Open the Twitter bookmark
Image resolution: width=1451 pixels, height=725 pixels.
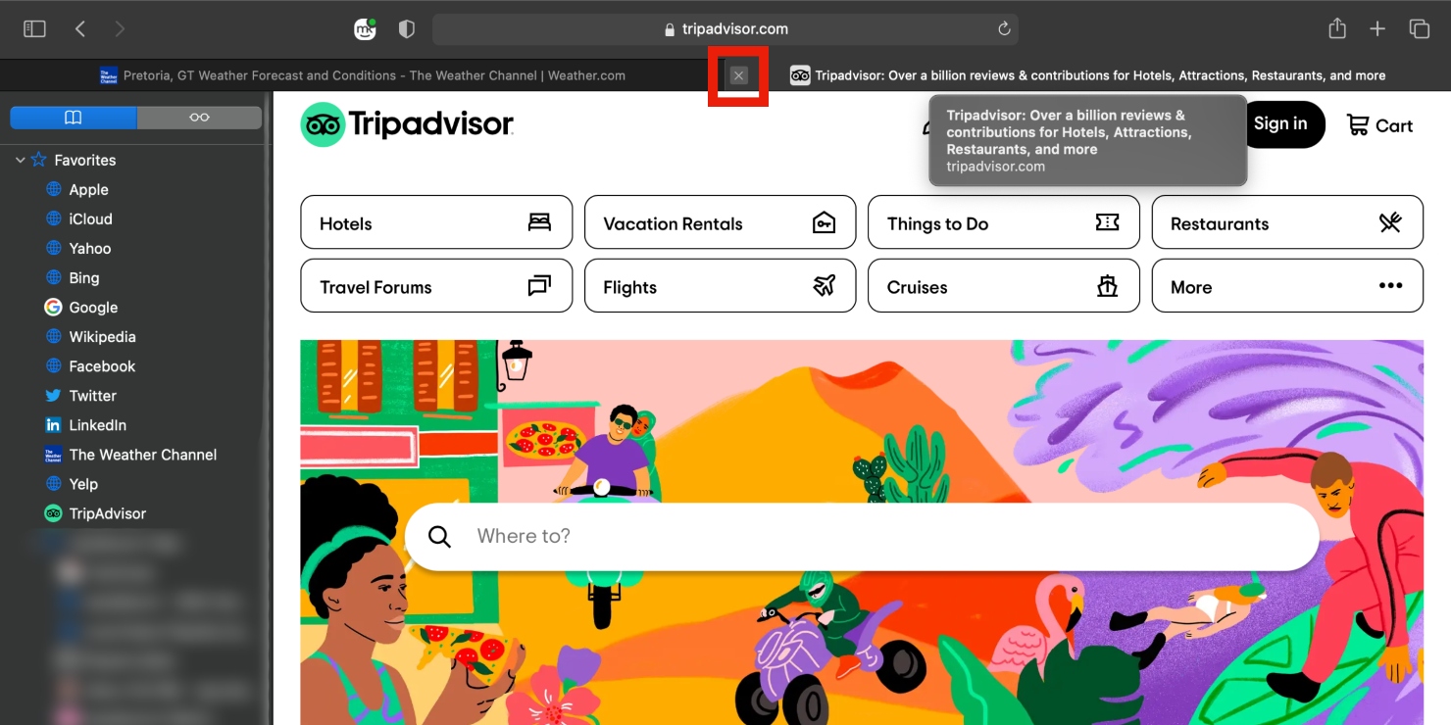pos(92,396)
